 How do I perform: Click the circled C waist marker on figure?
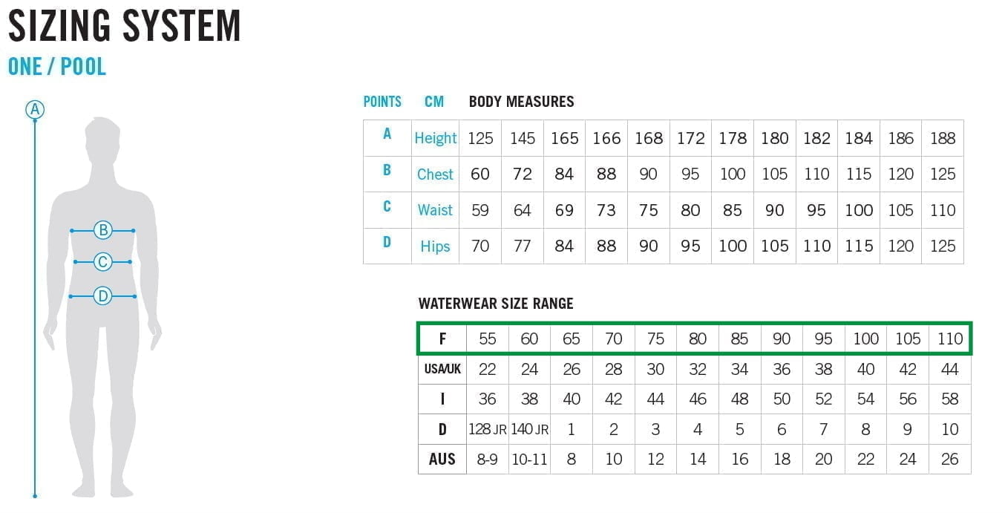click(x=103, y=261)
